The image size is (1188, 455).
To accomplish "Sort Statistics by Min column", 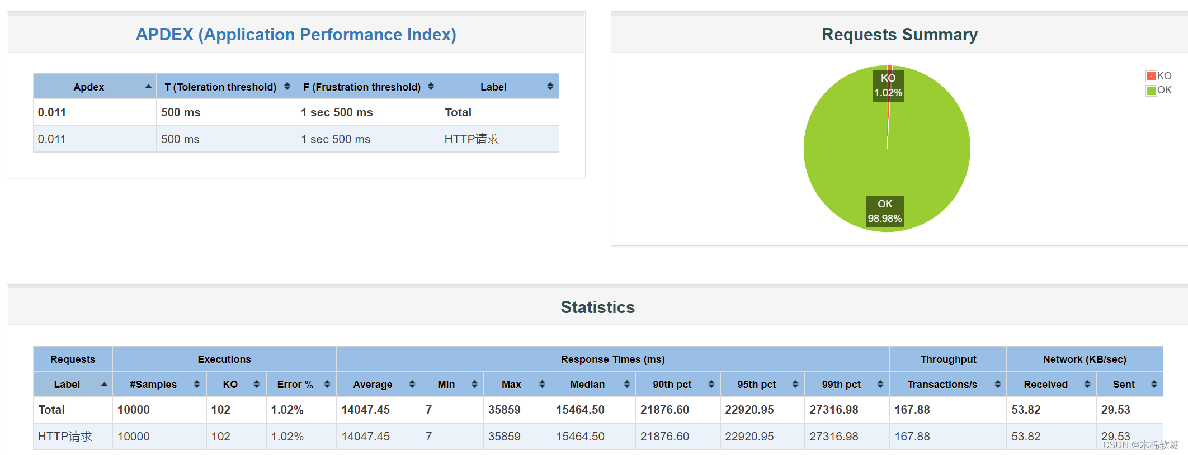I will (x=452, y=384).
